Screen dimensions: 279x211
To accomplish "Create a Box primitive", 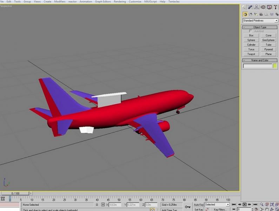I will point(251,36).
